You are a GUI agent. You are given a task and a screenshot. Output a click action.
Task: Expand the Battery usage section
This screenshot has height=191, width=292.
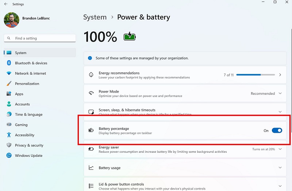[x=280, y=168]
